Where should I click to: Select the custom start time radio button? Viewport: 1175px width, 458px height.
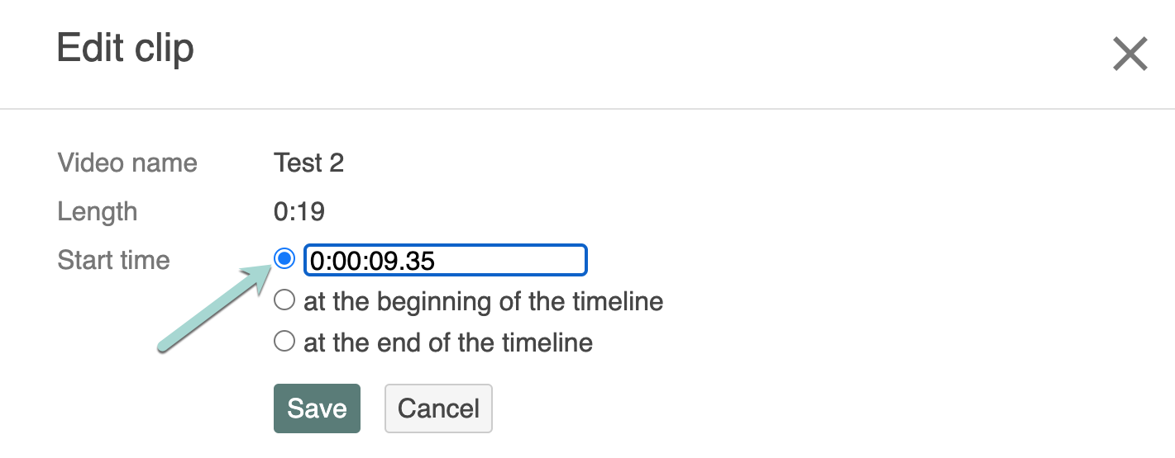tap(284, 259)
